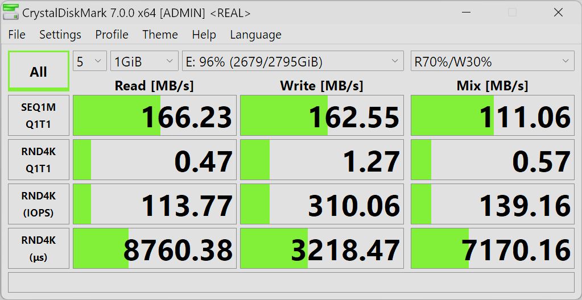
Task: Select the SEQ1M read result 166.23
Action: (155, 115)
